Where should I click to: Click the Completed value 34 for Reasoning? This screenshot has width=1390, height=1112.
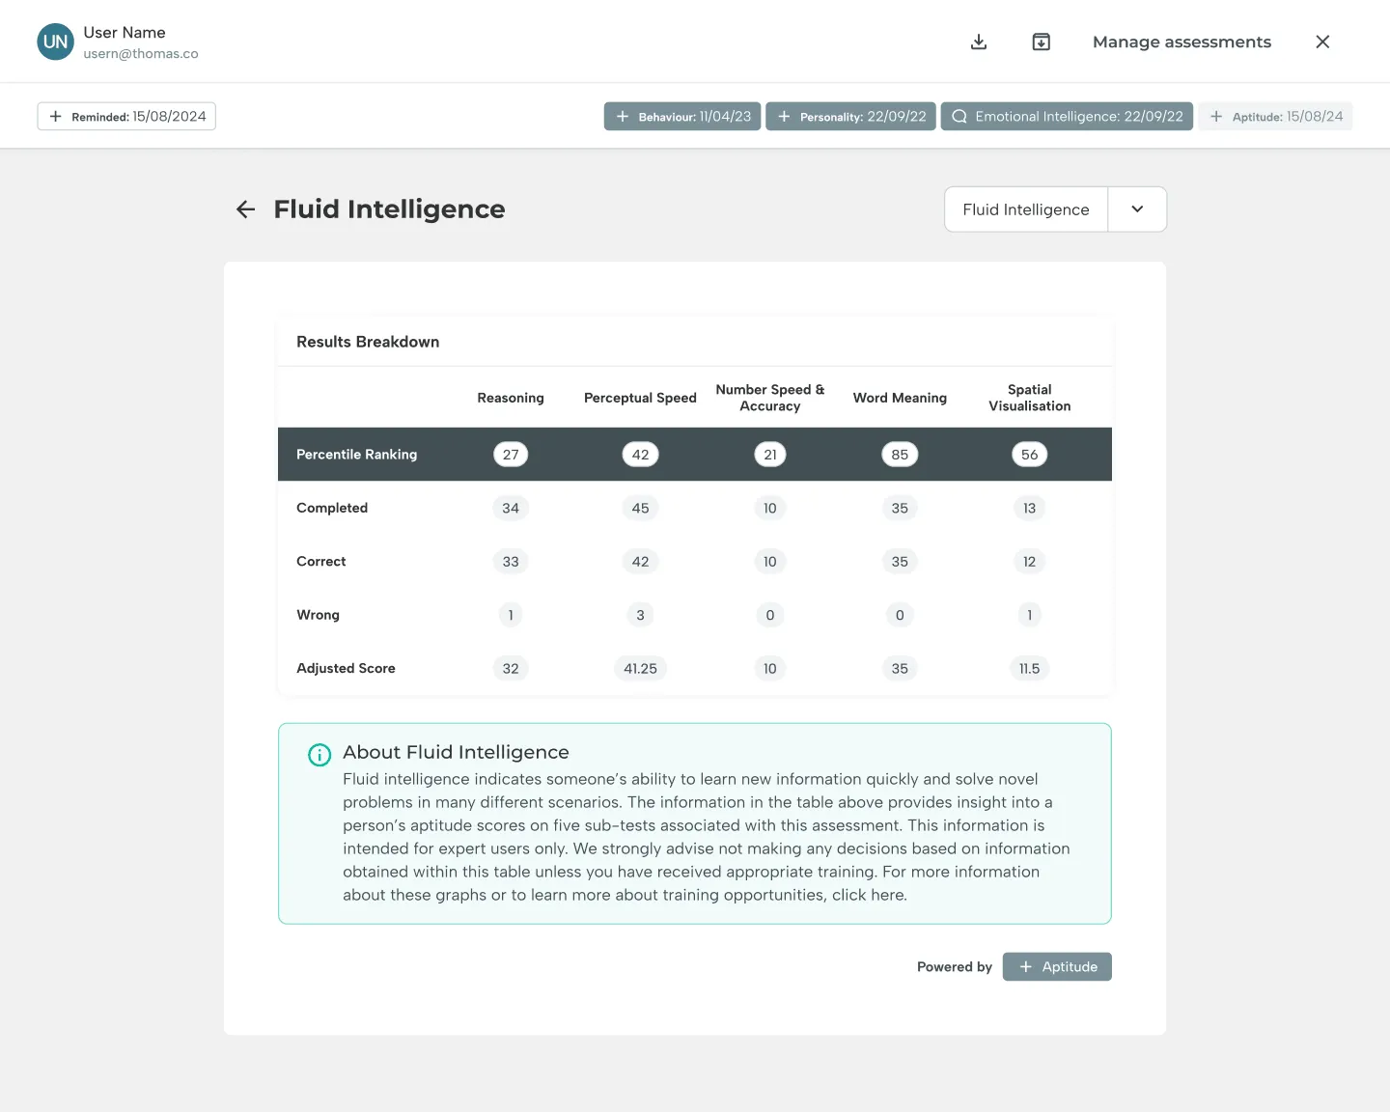tap(511, 508)
